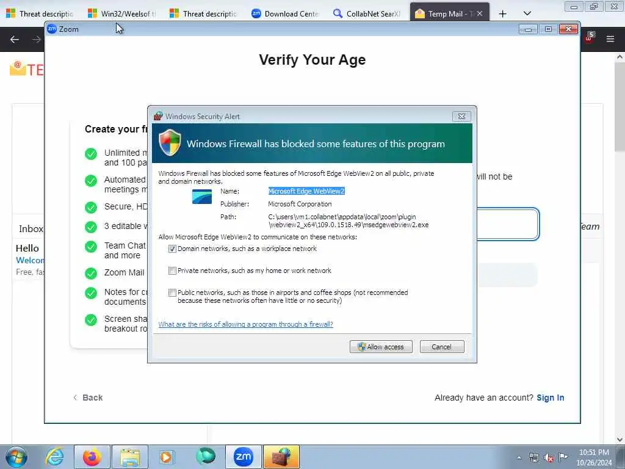Close the Zoom window
Viewport: 625px width, 469px height.
coord(569,29)
